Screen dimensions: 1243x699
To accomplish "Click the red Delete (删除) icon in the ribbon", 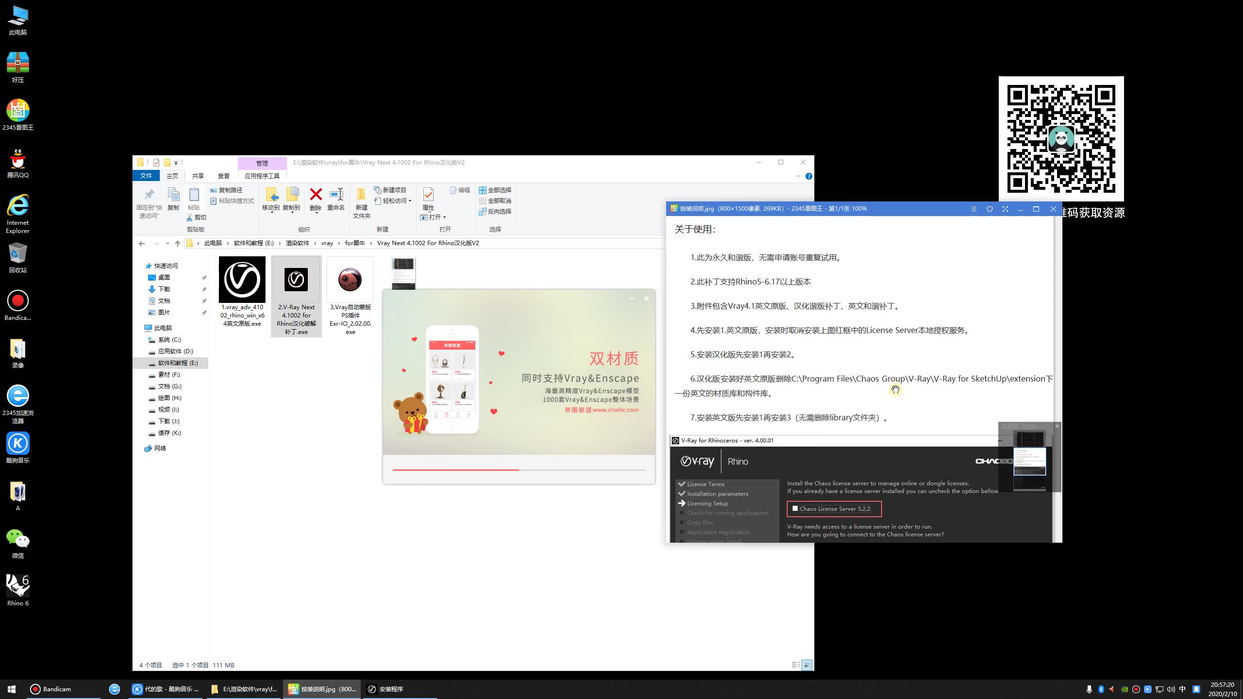I will [x=316, y=195].
